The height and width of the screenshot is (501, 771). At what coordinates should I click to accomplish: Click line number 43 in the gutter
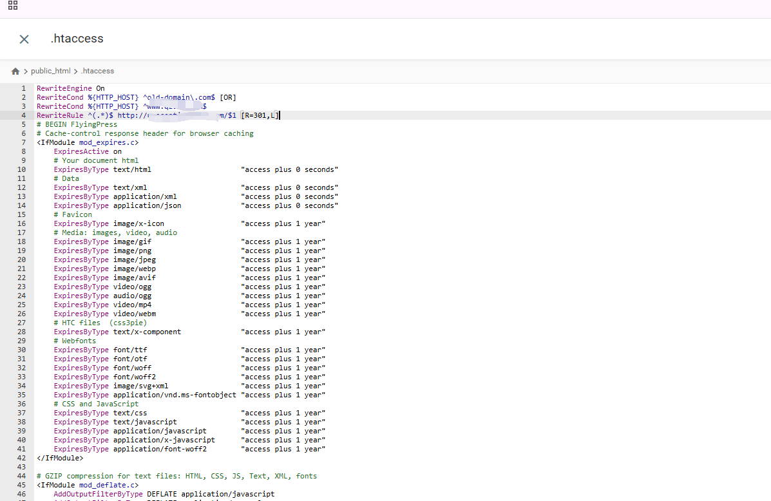coord(22,467)
